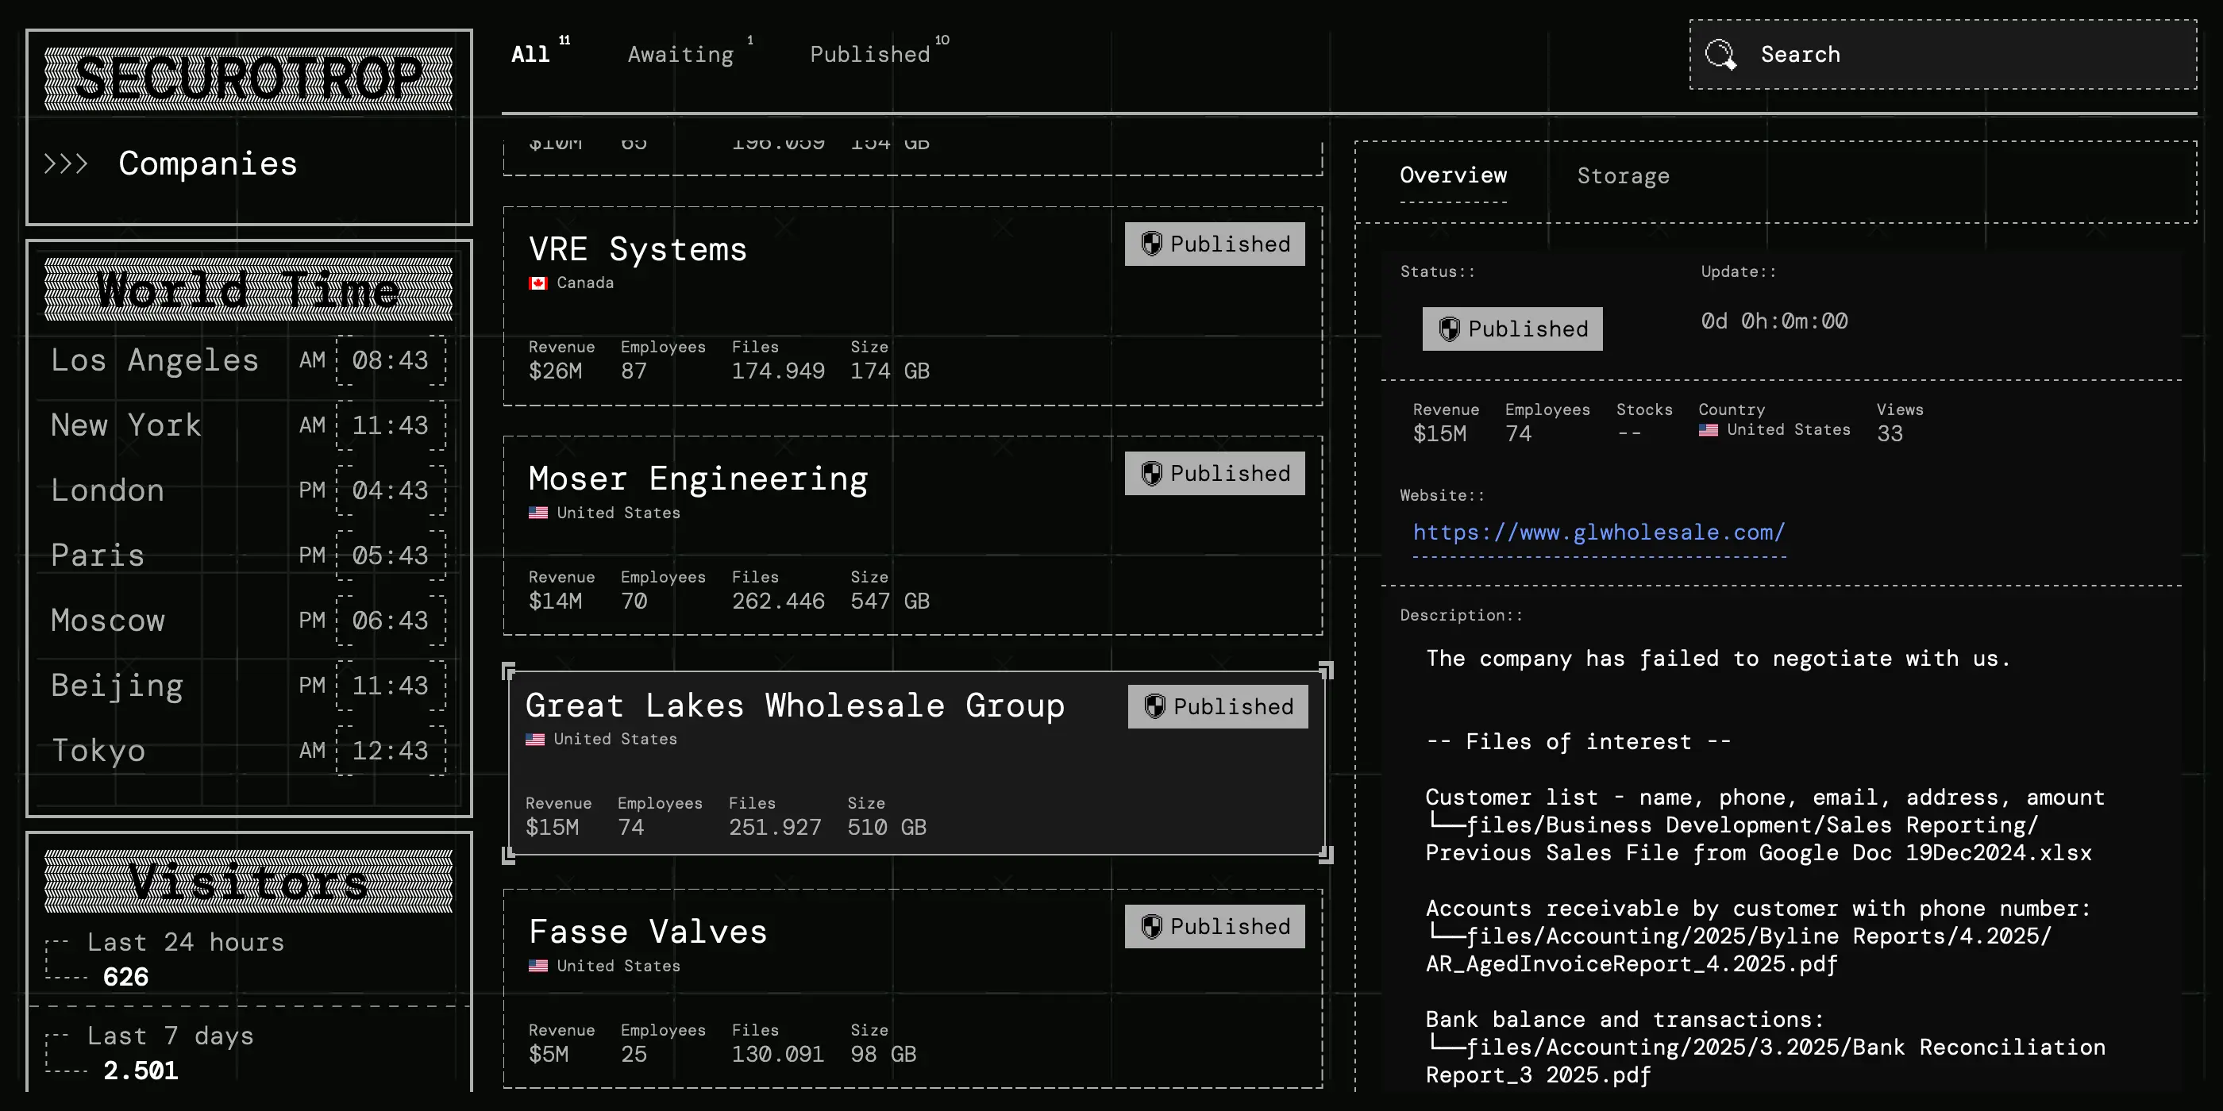
Task: Click the US flag beside Country field
Action: tap(1708, 429)
